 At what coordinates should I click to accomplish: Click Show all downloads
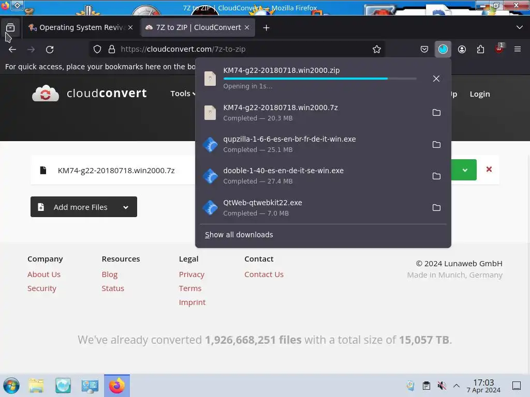239,235
